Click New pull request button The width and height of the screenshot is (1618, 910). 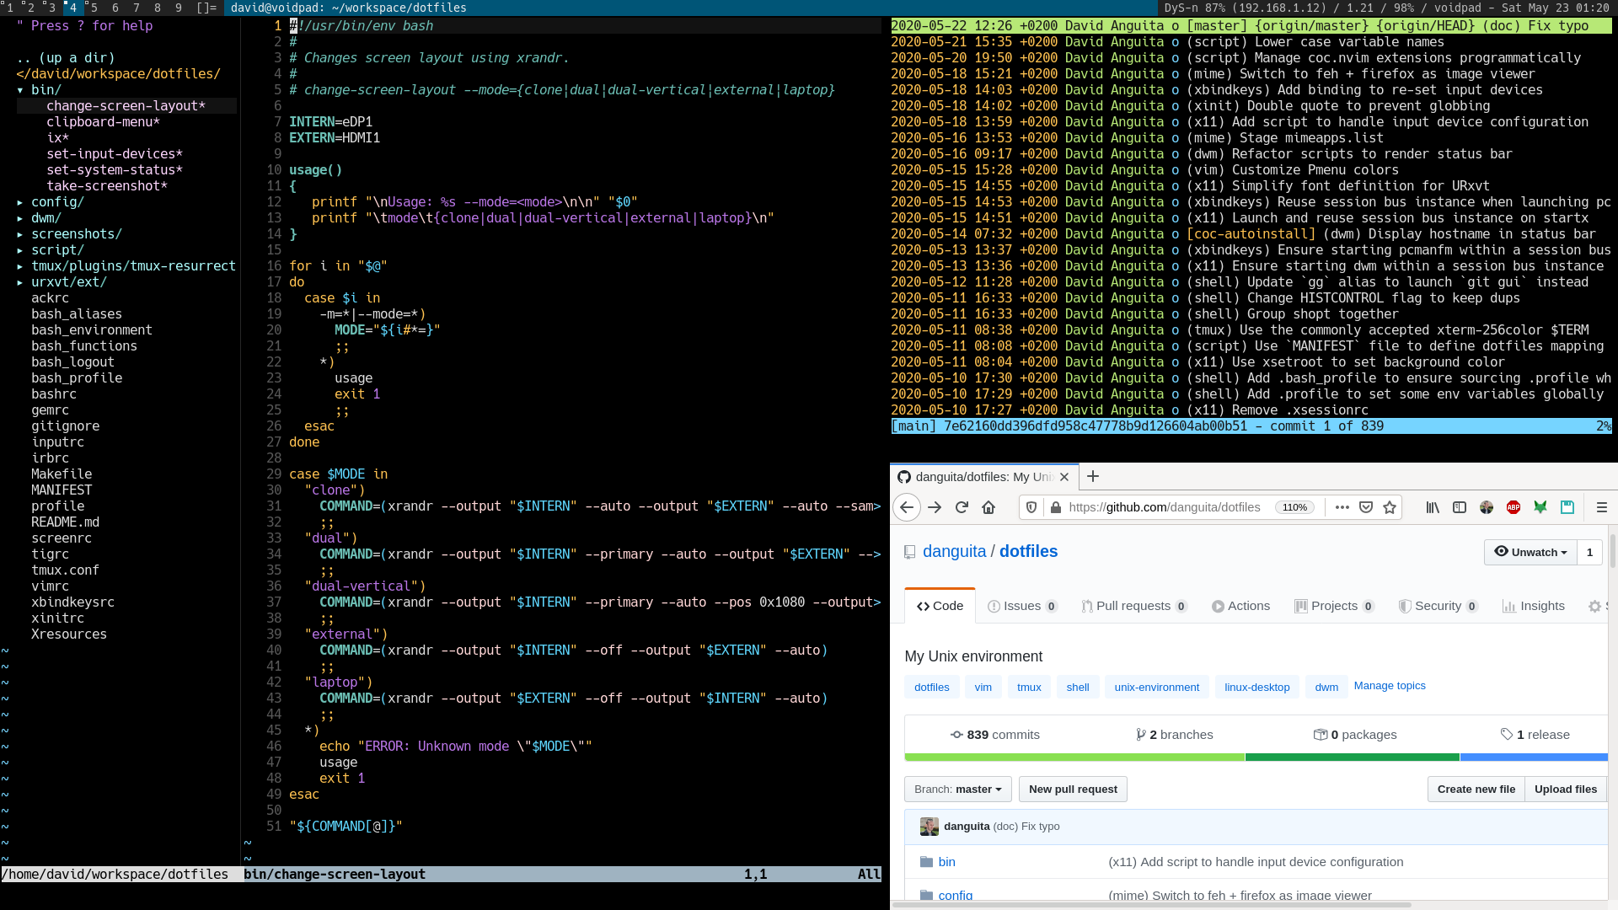pos(1073,790)
